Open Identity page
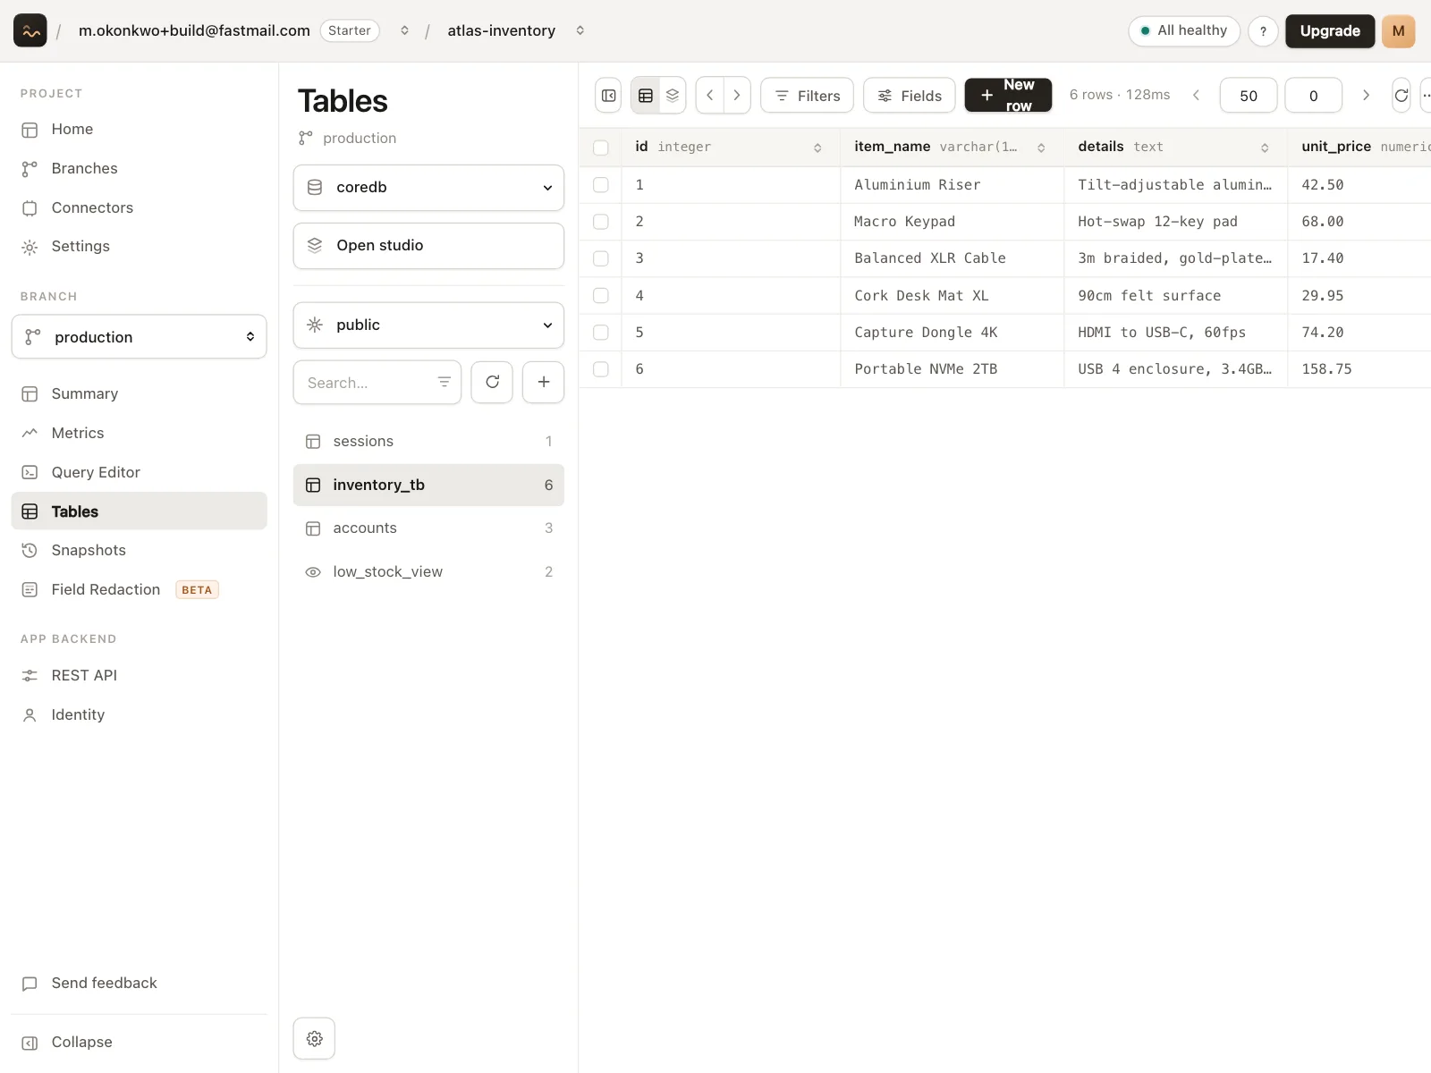This screenshot has width=1431, height=1073. click(140, 714)
